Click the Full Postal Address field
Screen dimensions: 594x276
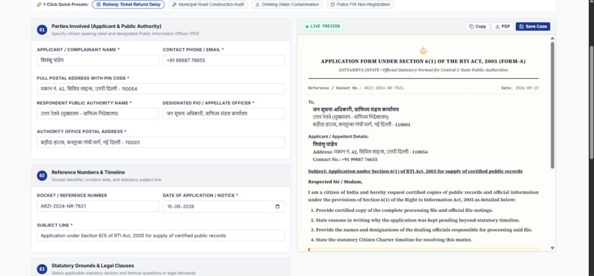click(x=161, y=89)
